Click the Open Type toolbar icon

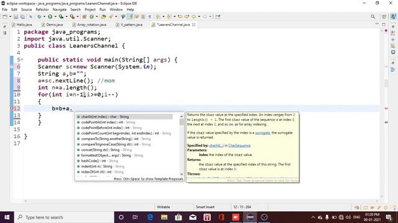104,17
